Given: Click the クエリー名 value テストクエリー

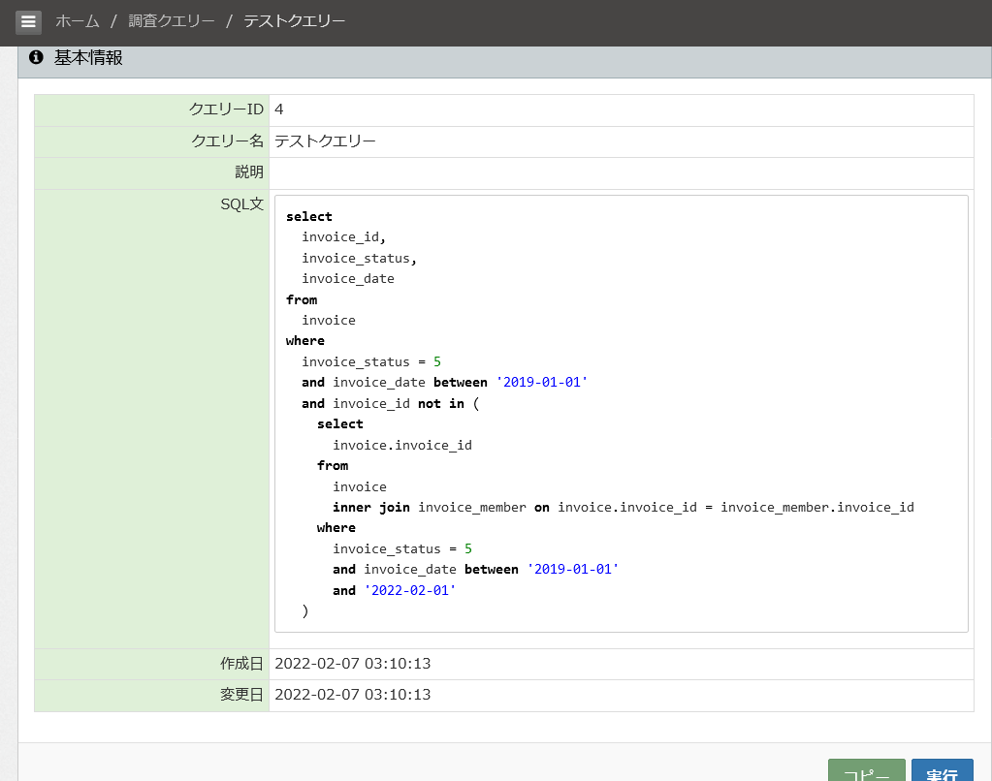Looking at the screenshot, I should (x=325, y=141).
